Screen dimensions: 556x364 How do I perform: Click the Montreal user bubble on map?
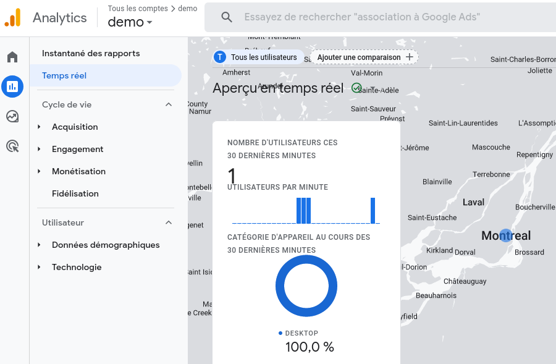click(x=505, y=235)
